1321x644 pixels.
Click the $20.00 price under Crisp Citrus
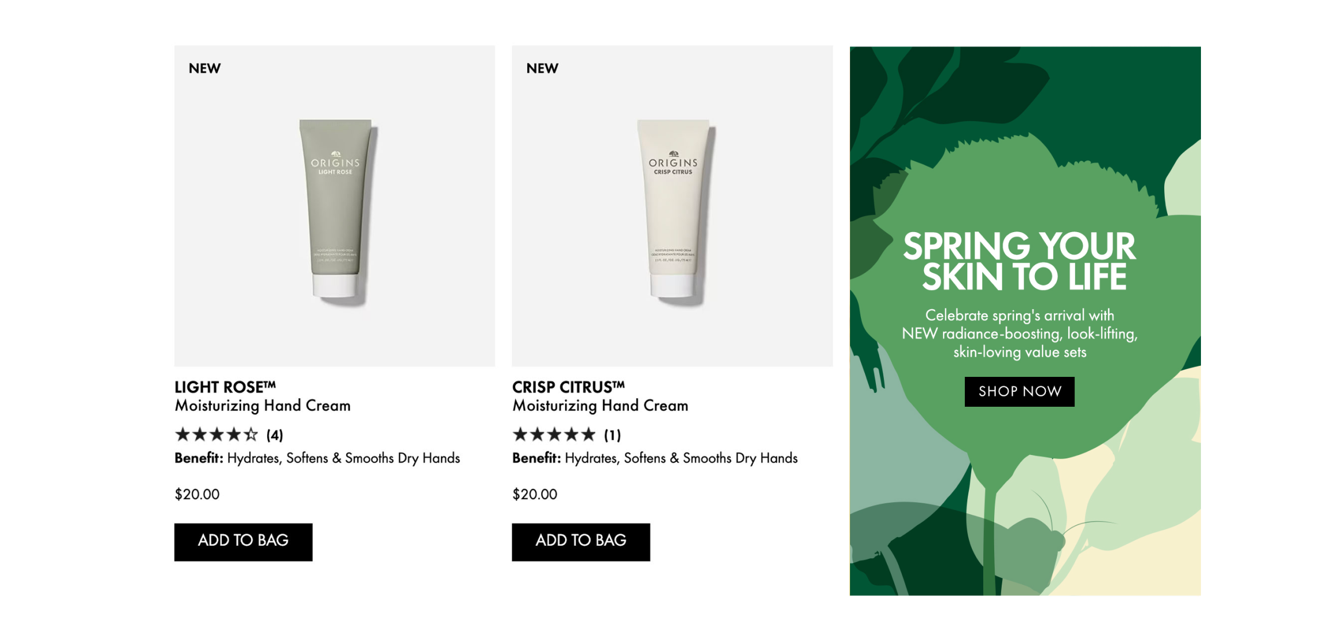coord(535,494)
